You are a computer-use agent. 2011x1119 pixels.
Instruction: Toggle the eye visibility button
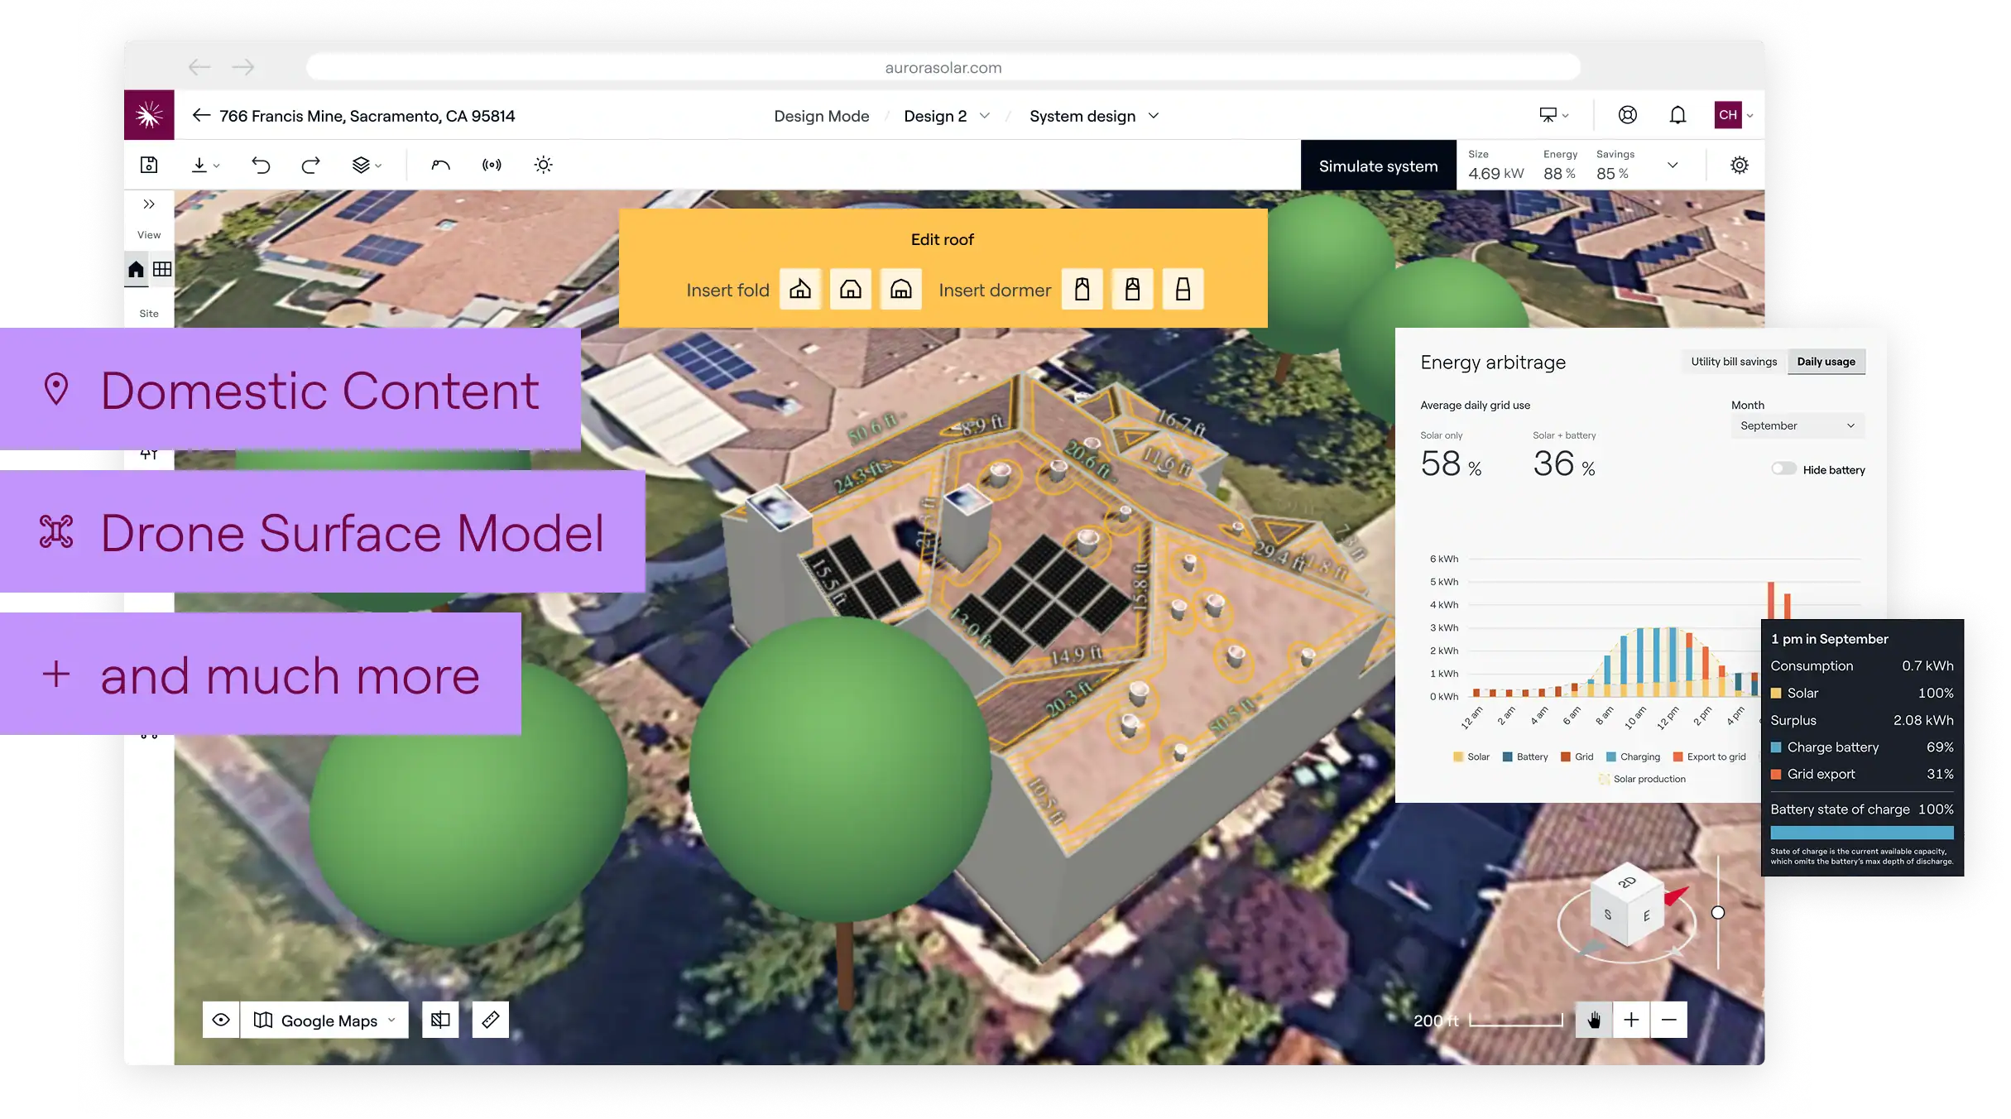[x=221, y=1020]
